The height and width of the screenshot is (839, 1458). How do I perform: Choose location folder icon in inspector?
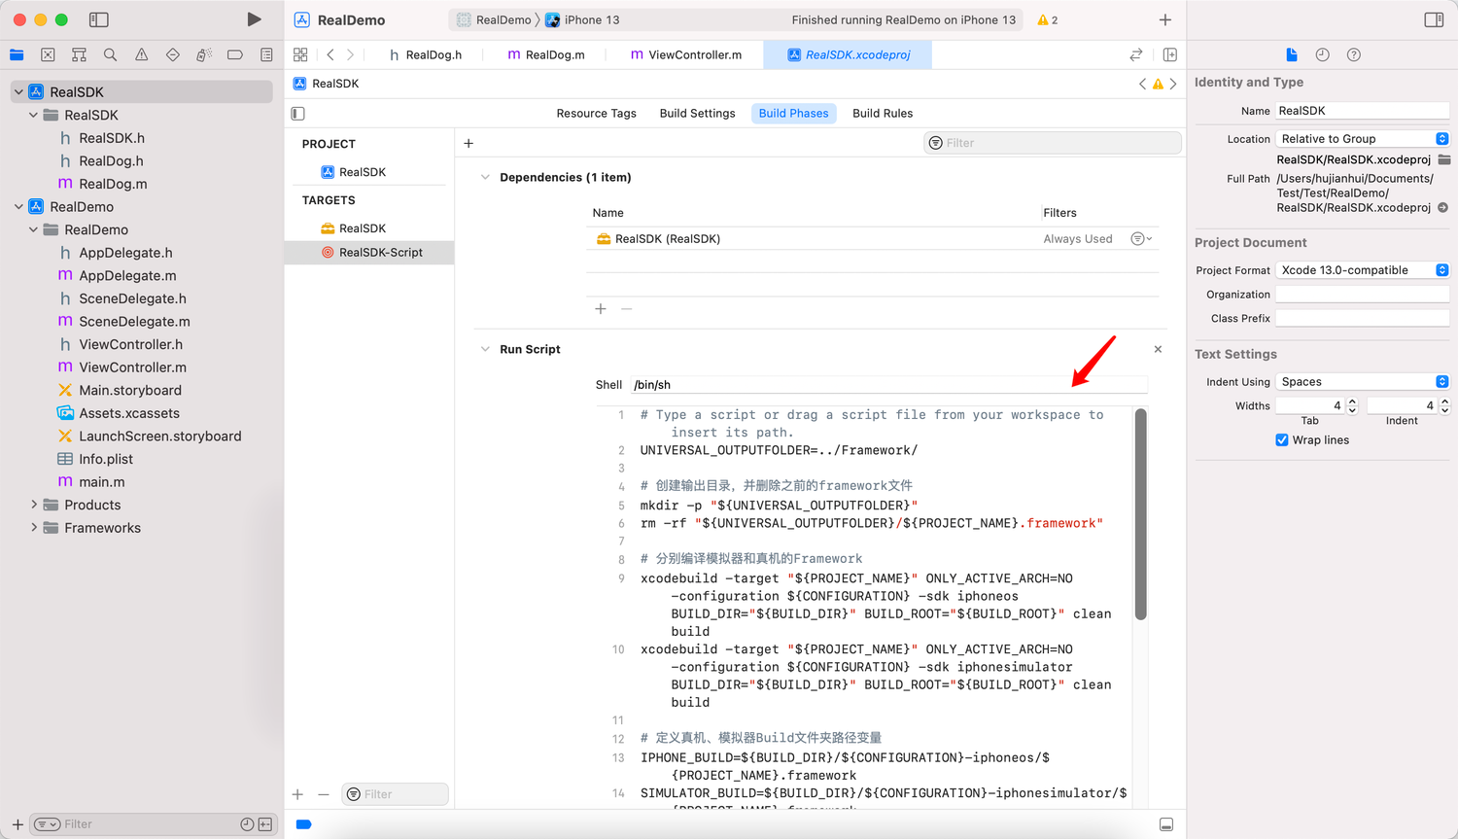coord(1443,159)
